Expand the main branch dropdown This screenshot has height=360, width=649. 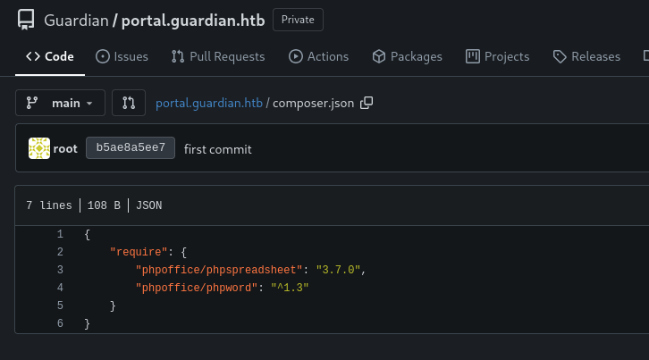pos(60,103)
